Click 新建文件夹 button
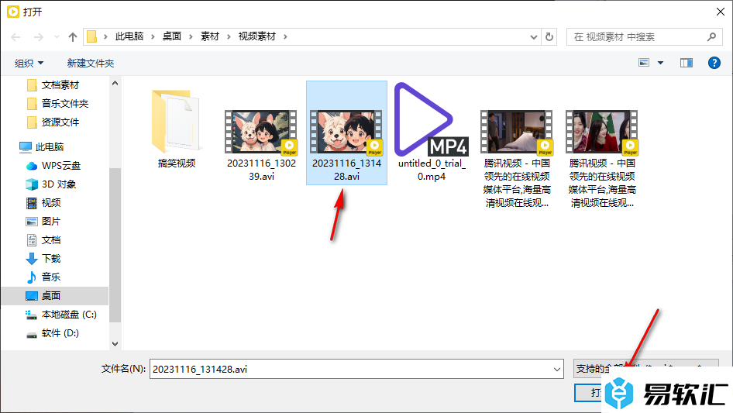This screenshot has width=733, height=413. click(x=90, y=63)
